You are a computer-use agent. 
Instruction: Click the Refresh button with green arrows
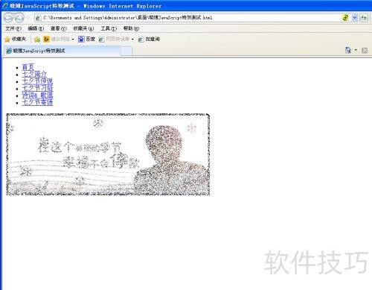point(364,18)
